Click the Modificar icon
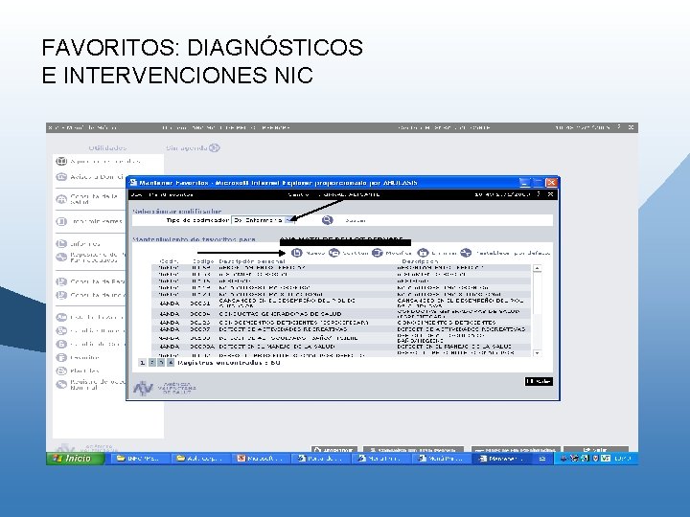 pyautogui.click(x=378, y=253)
